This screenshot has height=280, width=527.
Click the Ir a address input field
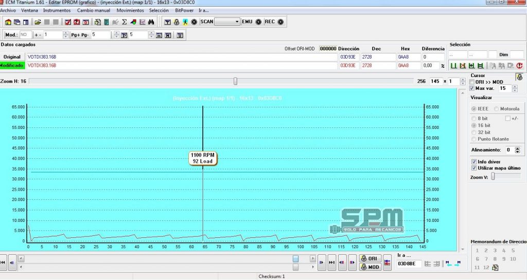click(x=408, y=264)
